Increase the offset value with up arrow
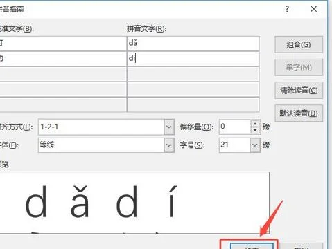332x249 pixels. (255, 124)
